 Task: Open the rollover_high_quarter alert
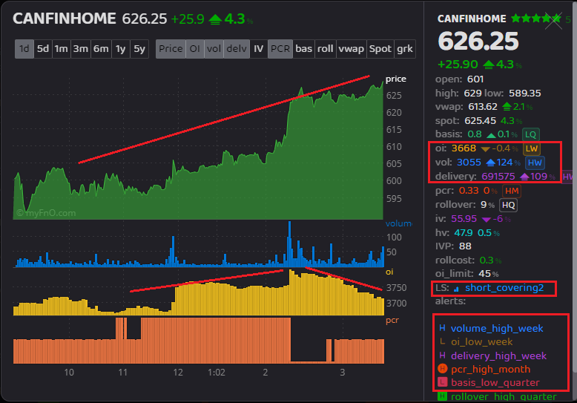504,397
